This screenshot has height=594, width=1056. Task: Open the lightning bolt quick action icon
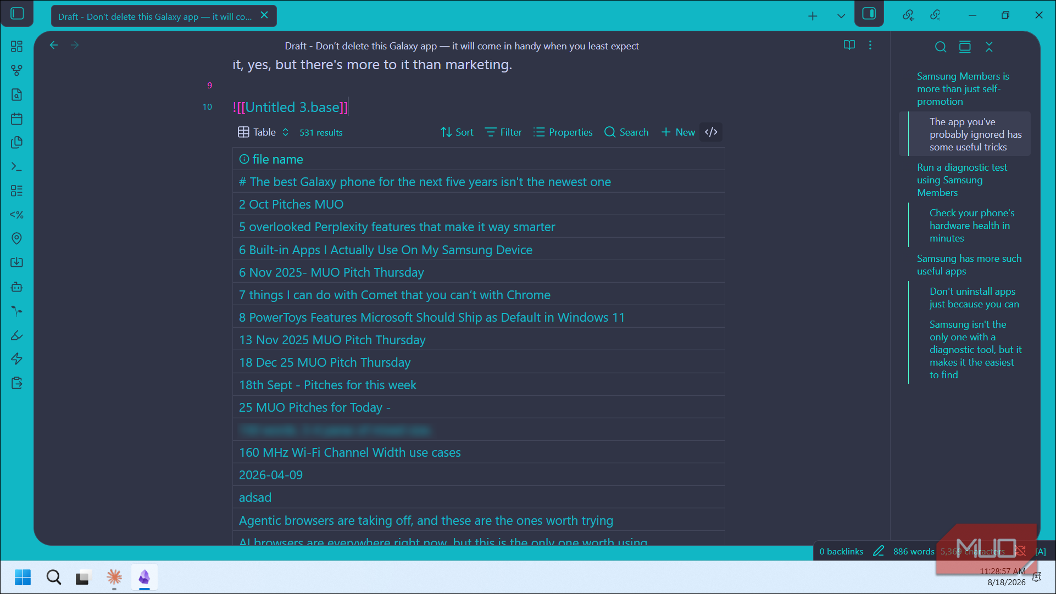[17, 358]
